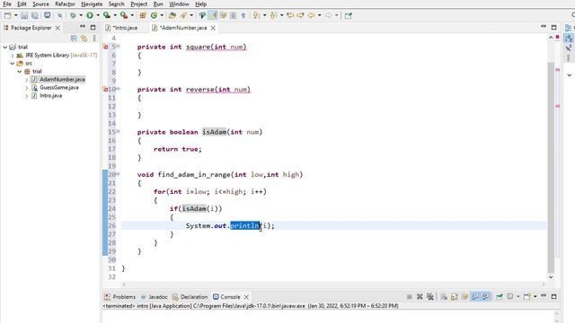The height and width of the screenshot is (323, 575).
Task: Toggle Show Console on standard error change
Action: (486, 297)
